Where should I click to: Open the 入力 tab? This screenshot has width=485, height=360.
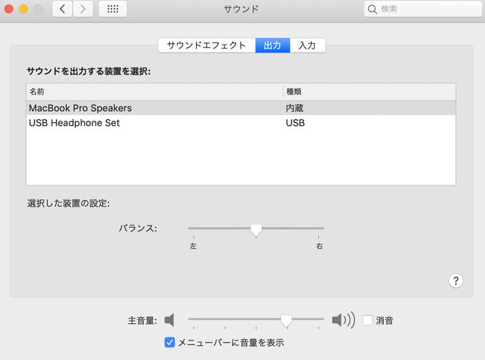click(x=307, y=45)
